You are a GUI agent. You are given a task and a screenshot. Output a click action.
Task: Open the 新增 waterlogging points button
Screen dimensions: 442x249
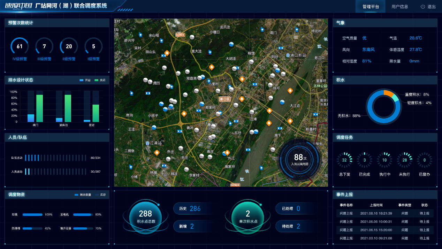(x=190, y=226)
